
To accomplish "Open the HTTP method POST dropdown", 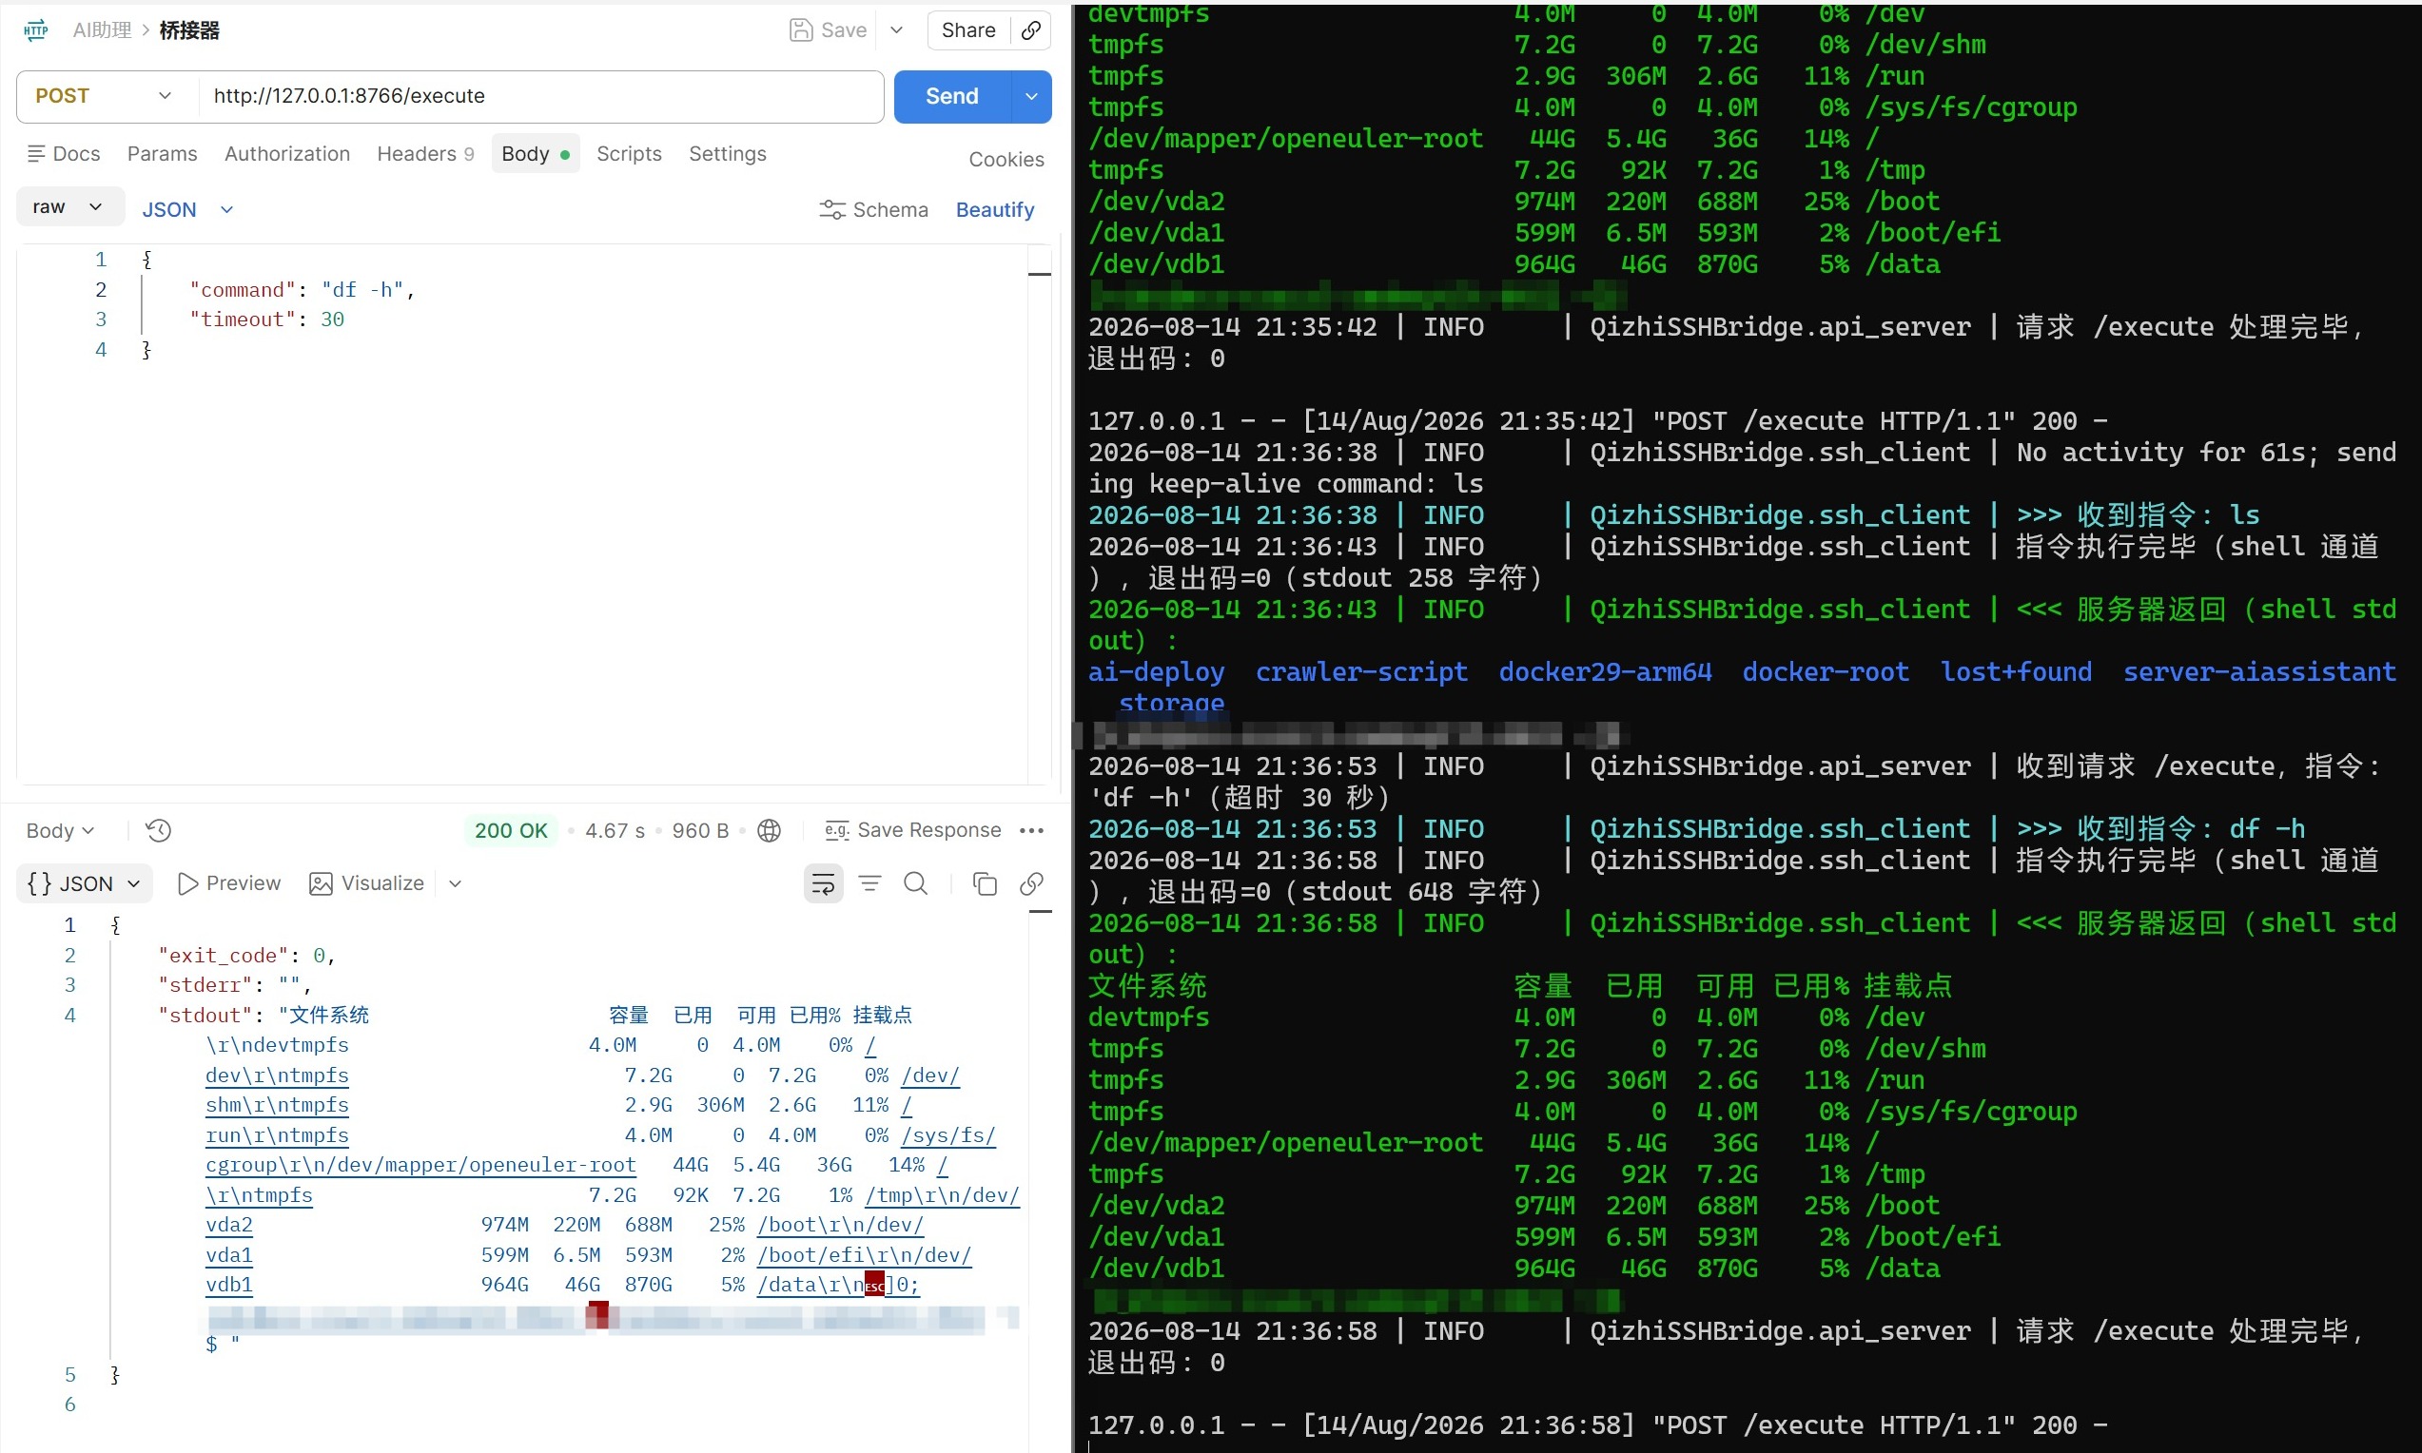I will coord(107,96).
